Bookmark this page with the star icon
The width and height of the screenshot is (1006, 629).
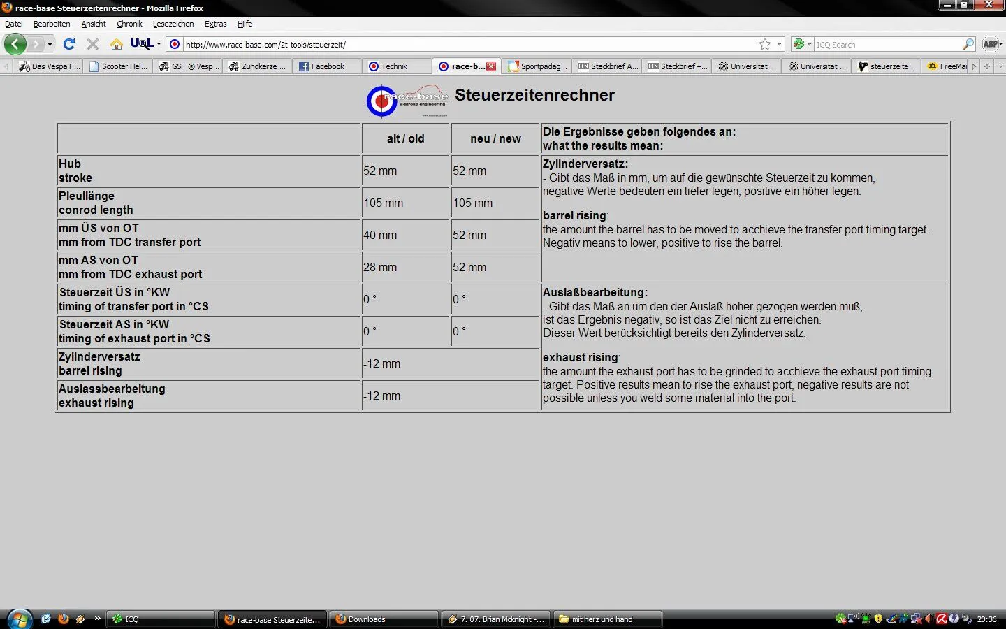[x=765, y=44]
